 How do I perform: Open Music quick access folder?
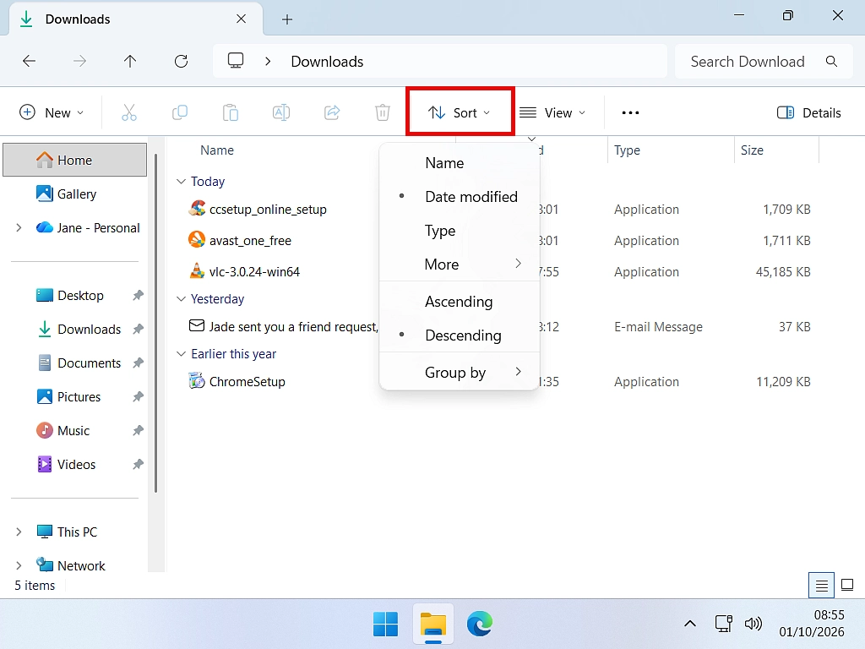coord(75,430)
